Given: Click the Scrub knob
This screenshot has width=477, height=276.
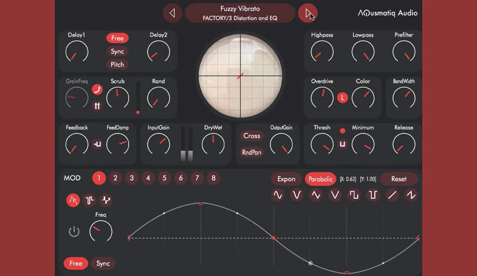Looking at the screenshot, I should click(118, 98).
